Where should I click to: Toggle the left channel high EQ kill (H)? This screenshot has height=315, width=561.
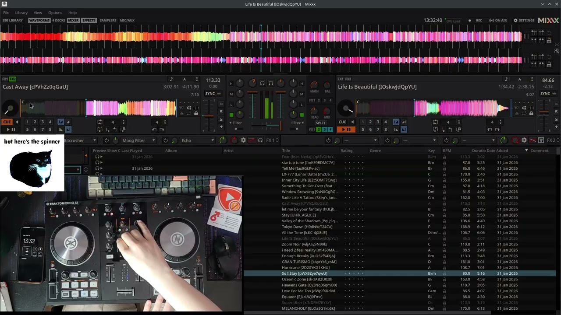[x=231, y=84]
